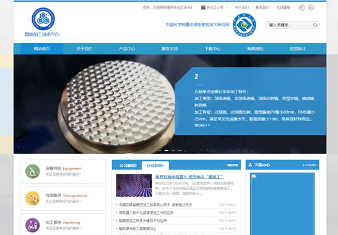338x235 pixels.
Task: Switch language with the 中 circle icon
Action: [302, 7]
